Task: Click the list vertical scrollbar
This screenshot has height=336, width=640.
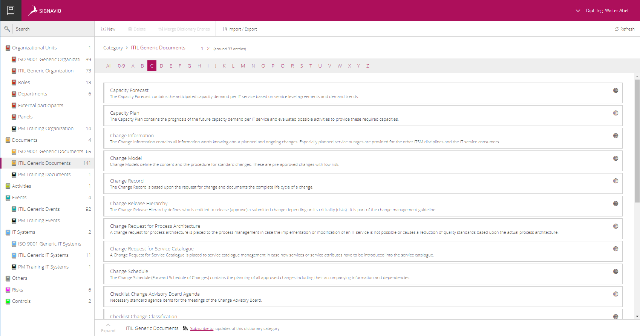Action: [x=637, y=141]
